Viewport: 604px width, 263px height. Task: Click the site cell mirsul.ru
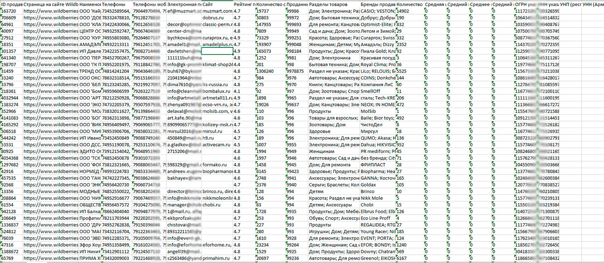[x=217, y=131]
